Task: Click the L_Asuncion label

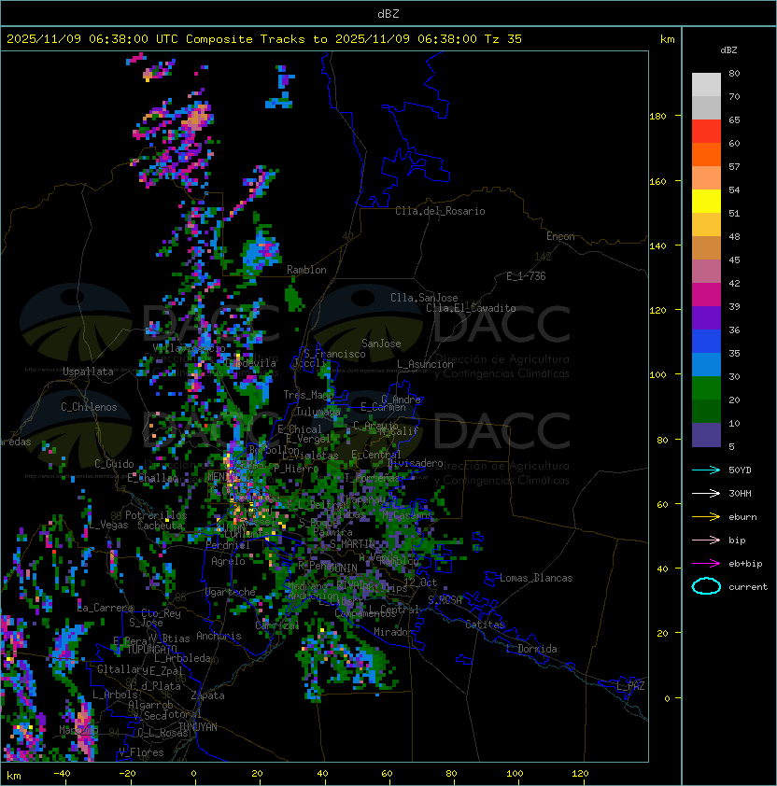Action: pyautogui.click(x=425, y=364)
